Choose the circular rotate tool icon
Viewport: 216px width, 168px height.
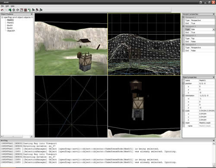pos(18,10)
